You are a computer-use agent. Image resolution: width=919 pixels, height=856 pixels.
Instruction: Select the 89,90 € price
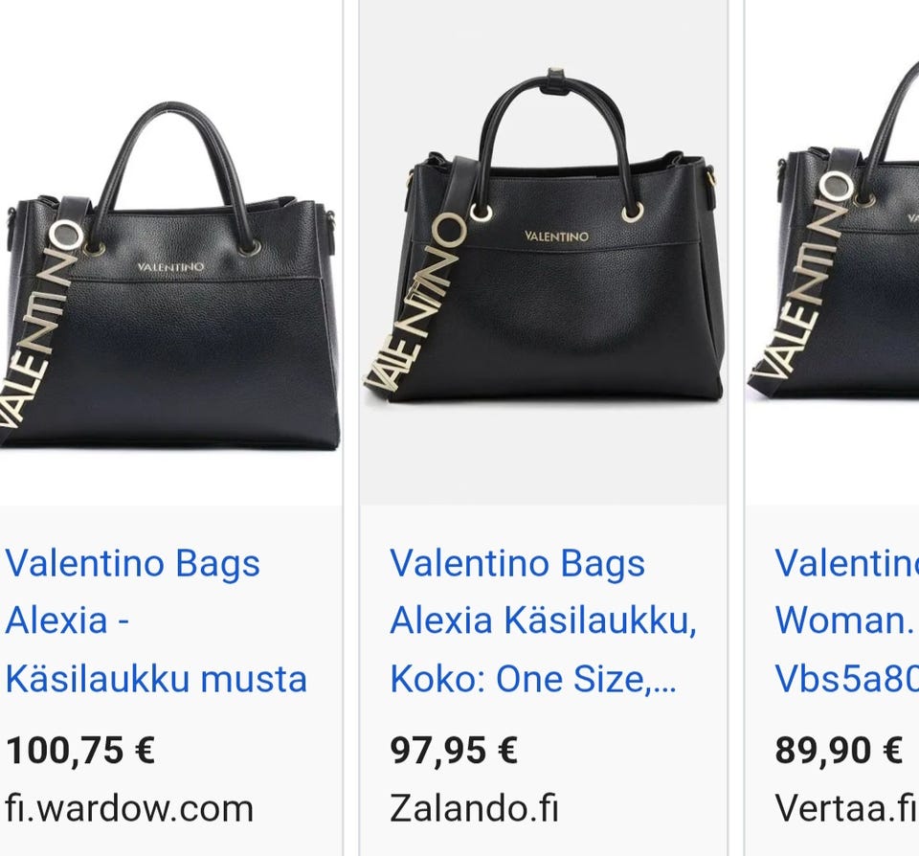pos(839,750)
